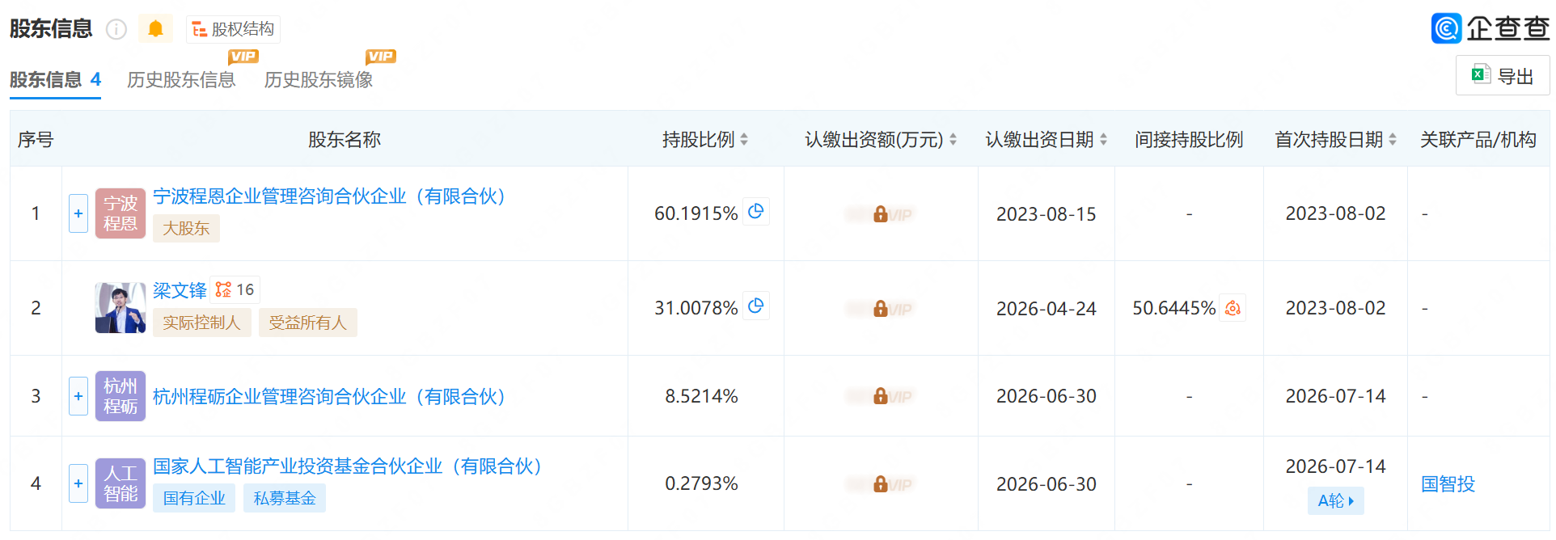Click the 实际控制人 tag
Viewport: 1556px width, 540px height.
(x=202, y=323)
